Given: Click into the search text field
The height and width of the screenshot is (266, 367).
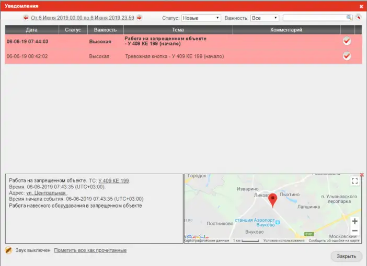Looking at the screenshot, I should coord(314,18).
